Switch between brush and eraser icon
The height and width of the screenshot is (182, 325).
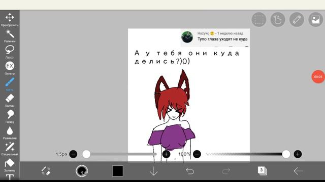[46, 171]
